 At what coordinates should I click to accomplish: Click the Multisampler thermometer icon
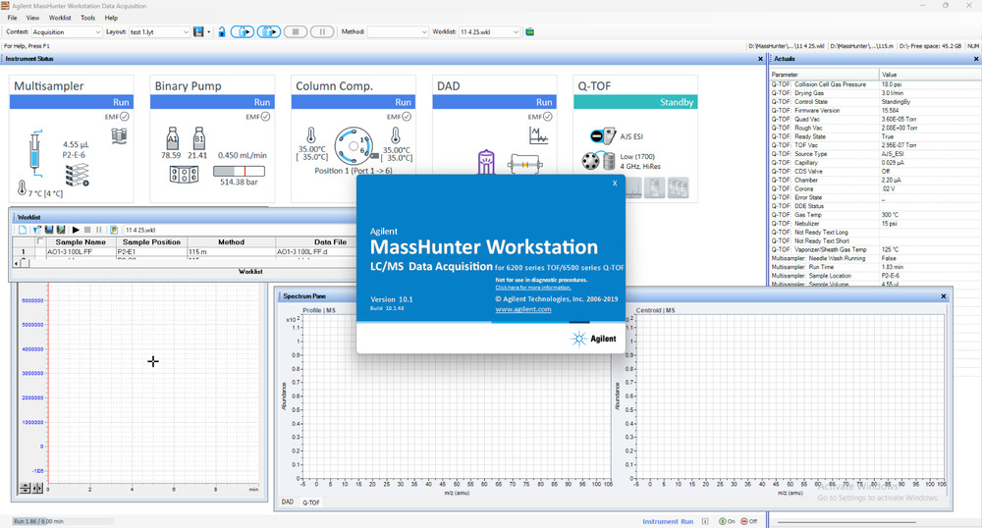point(22,187)
